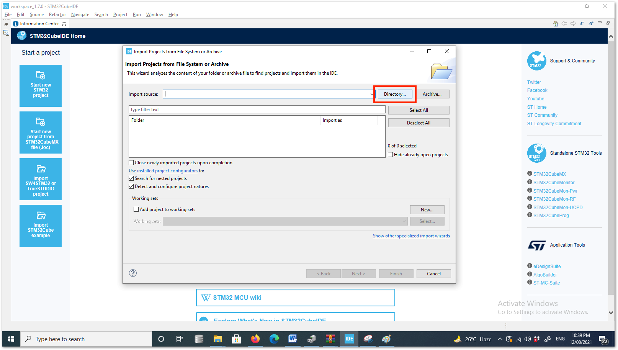
Task: Open Microsoft Store from taskbar
Action: click(x=236, y=339)
